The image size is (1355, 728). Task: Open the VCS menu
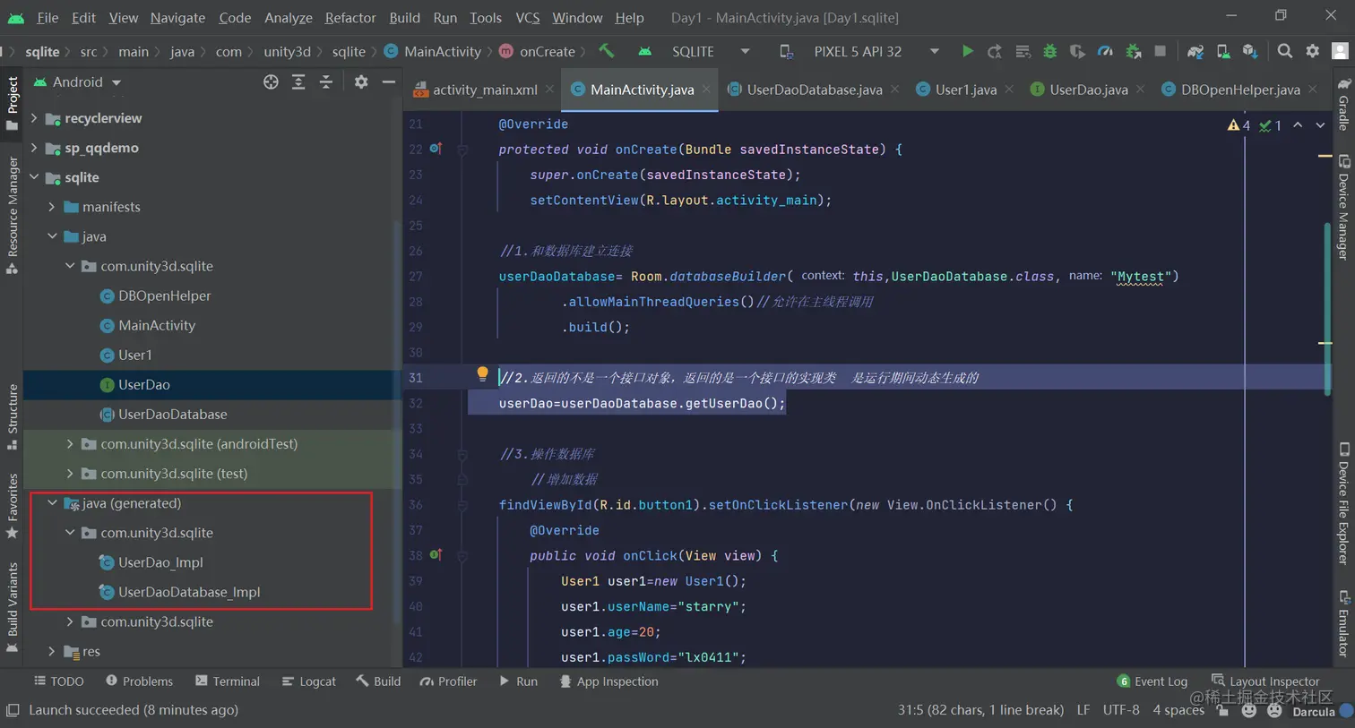(528, 17)
